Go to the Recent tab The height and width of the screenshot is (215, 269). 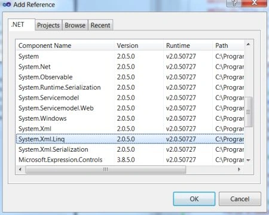coord(100,25)
